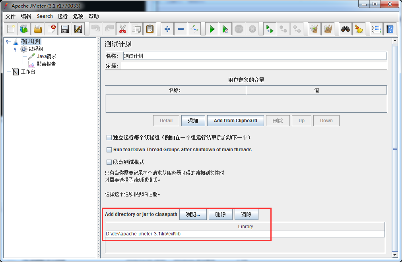Select the 线程组 tree node

click(x=36, y=49)
